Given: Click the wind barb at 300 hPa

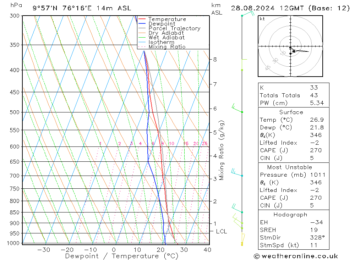Looking at the screenshot, I should [x=248, y=13].
